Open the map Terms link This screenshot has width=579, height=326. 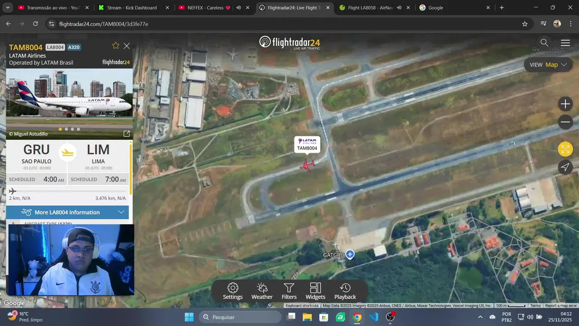pos(535,306)
